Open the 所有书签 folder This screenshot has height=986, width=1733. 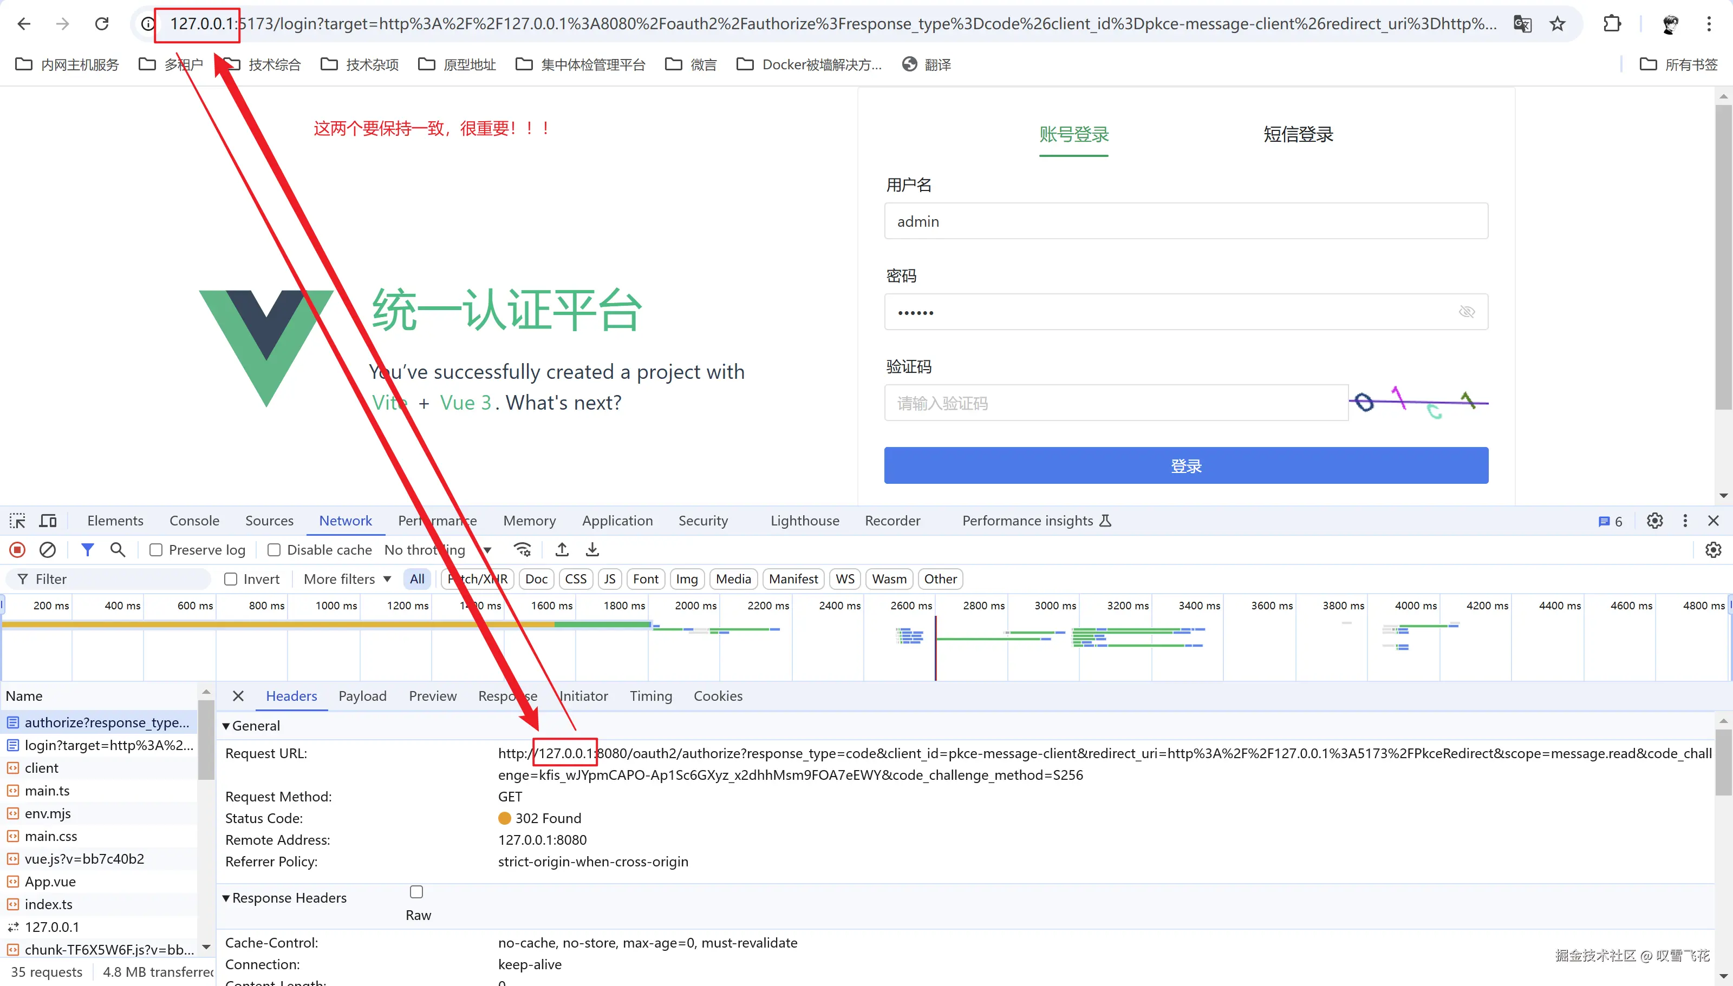click(x=1678, y=64)
